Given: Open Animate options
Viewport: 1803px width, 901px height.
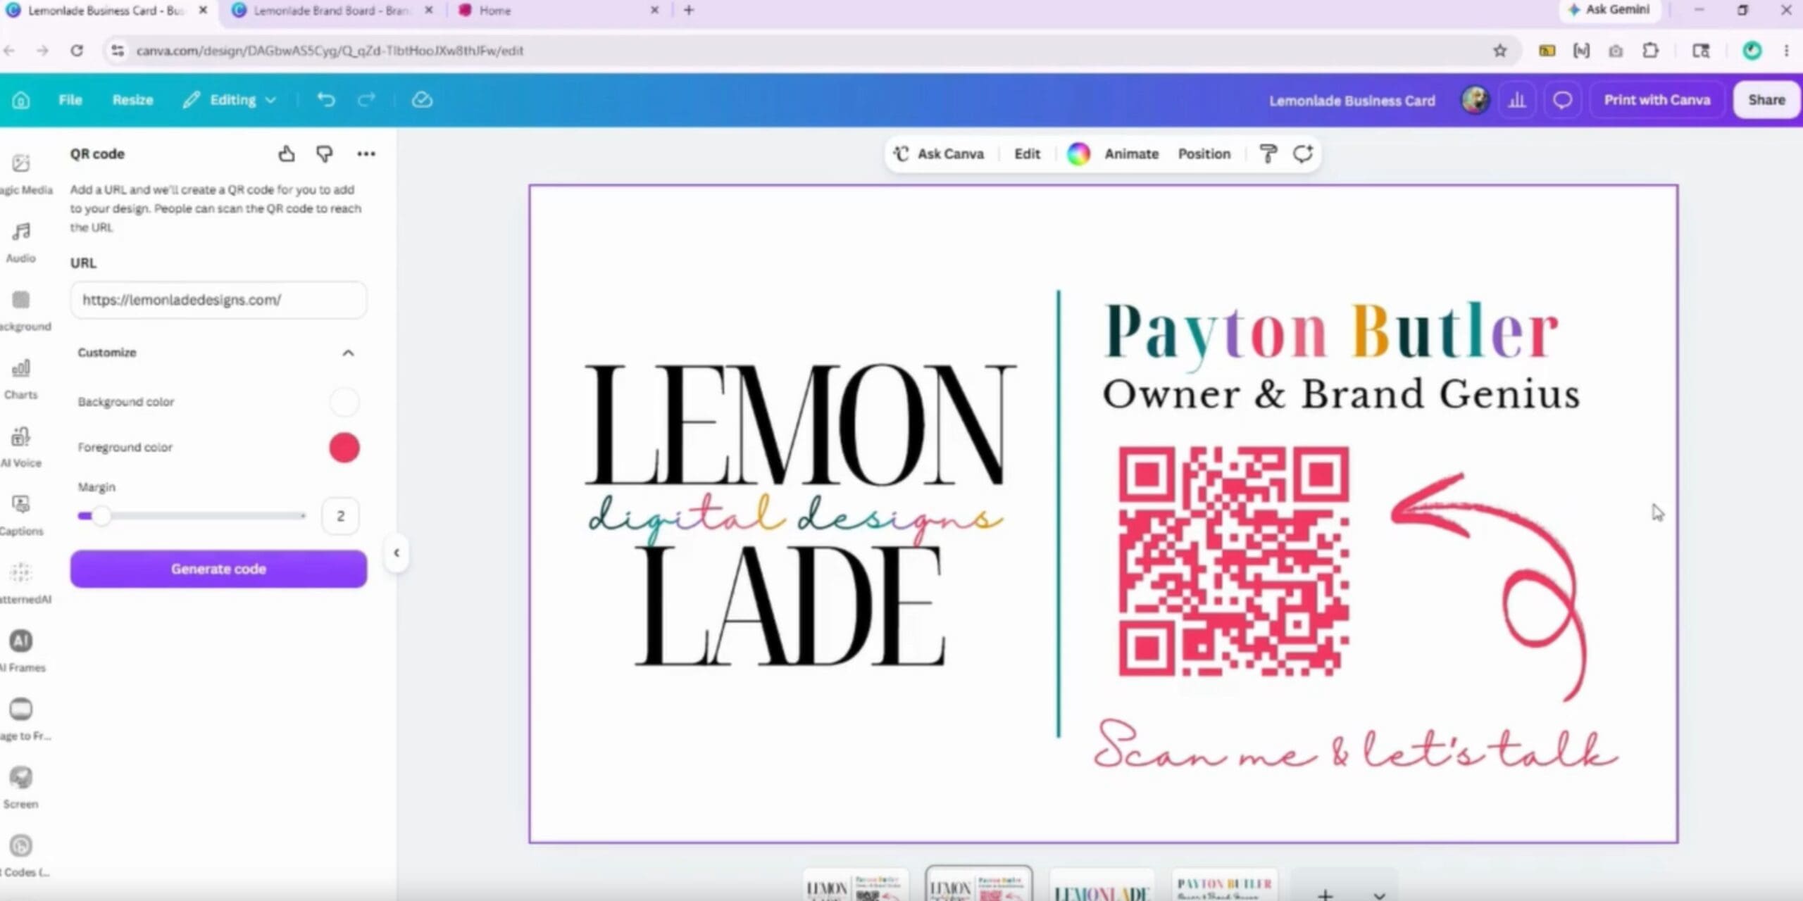Looking at the screenshot, I should coord(1131,153).
